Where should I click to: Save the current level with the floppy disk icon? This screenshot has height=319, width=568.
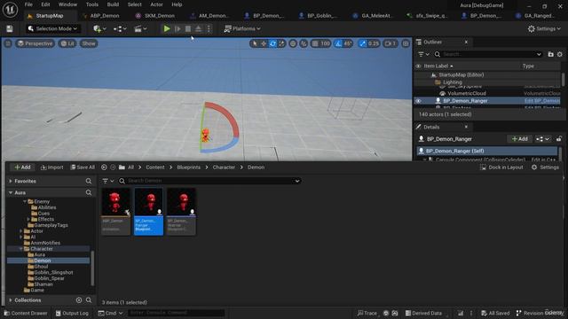click(10, 28)
